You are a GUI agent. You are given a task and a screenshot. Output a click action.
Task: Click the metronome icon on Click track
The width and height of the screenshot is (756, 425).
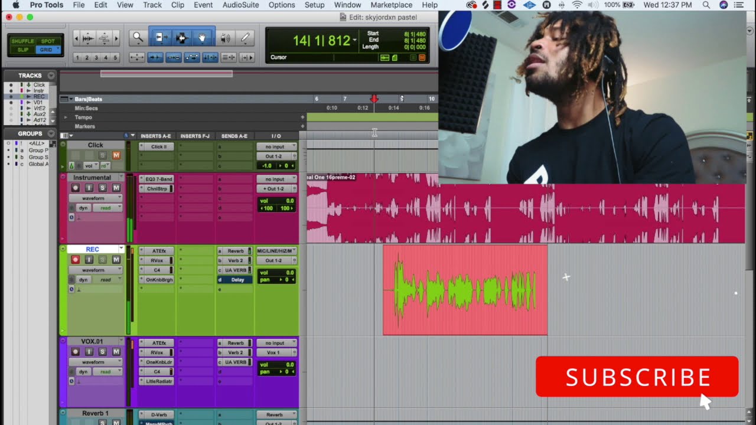click(x=72, y=166)
